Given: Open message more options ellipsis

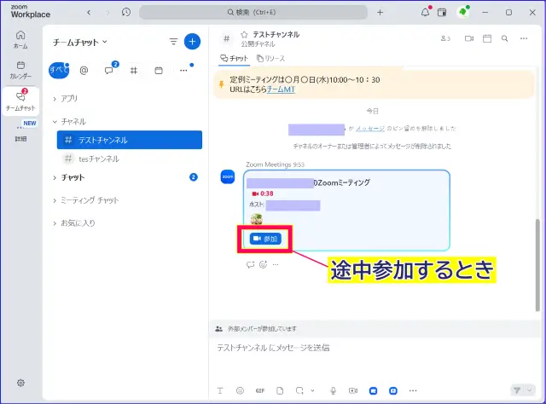Looking at the screenshot, I should tap(276, 264).
